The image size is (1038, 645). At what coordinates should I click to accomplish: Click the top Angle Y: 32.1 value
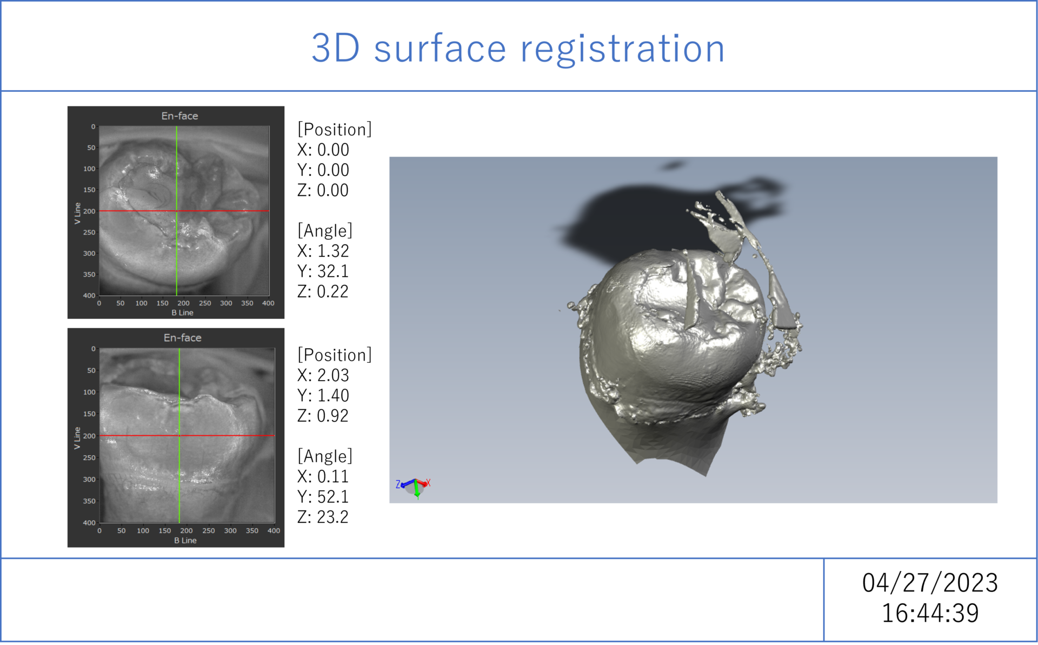(323, 271)
